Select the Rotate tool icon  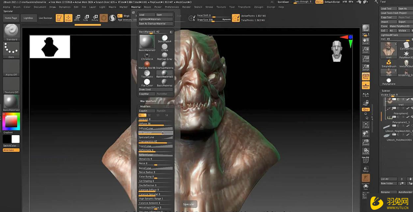click(95, 17)
